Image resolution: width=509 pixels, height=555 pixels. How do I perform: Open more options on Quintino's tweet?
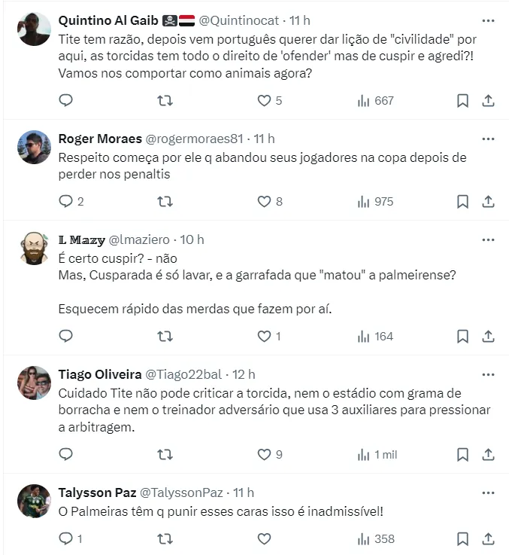pos(488,20)
